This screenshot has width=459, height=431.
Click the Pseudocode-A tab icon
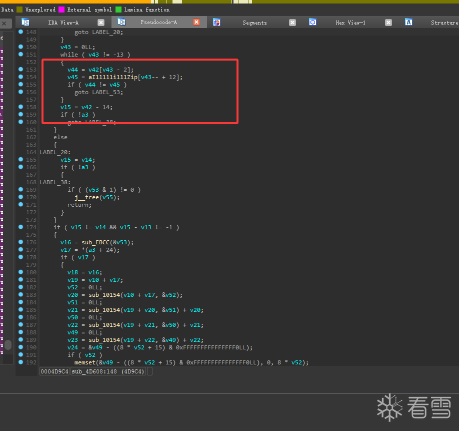coord(121,22)
